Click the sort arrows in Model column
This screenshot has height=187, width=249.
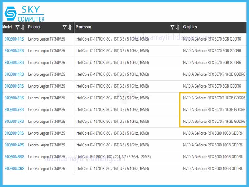[x=23, y=27]
